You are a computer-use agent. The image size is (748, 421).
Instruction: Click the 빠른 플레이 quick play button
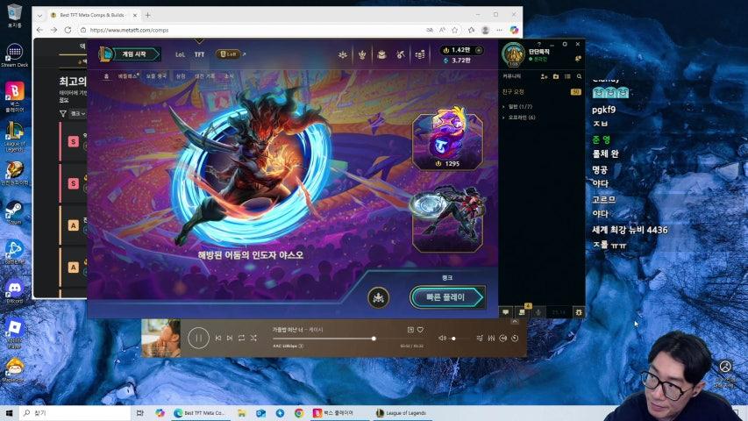click(x=447, y=297)
